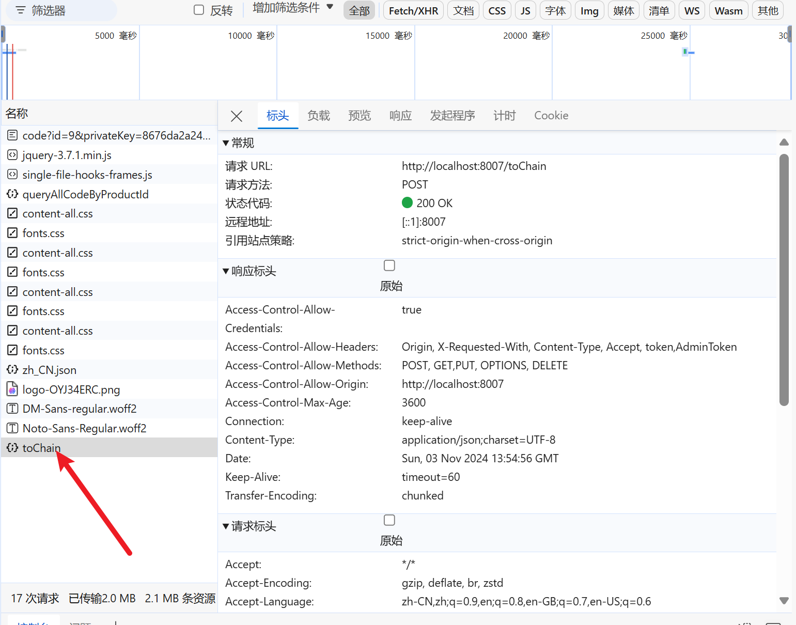The height and width of the screenshot is (625, 796).
Task: Click the 已传输2.0 MB status bar entry
Action: tap(102, 599)
